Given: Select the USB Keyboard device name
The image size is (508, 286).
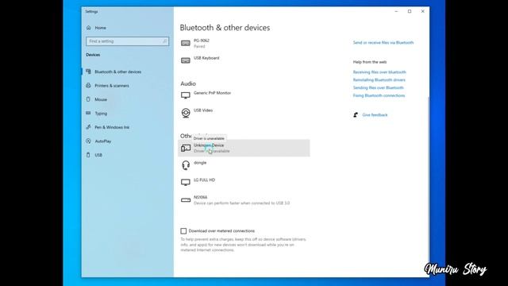Looking at the screenshot, I should click(x=206, y=58).
